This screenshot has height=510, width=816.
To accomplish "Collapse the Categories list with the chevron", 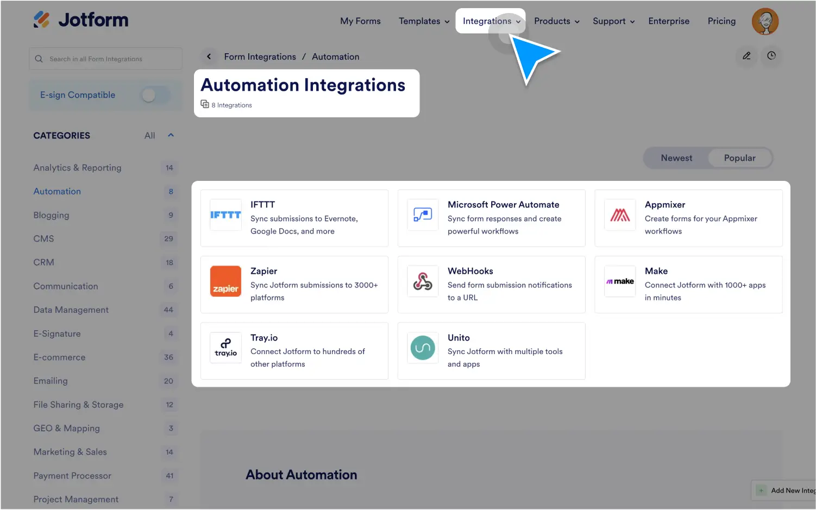I will click(171, 135).
